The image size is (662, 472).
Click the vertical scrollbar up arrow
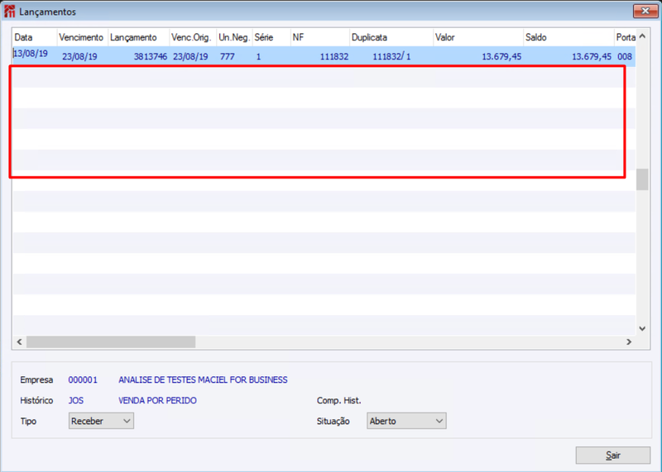[x=642, y=36]
